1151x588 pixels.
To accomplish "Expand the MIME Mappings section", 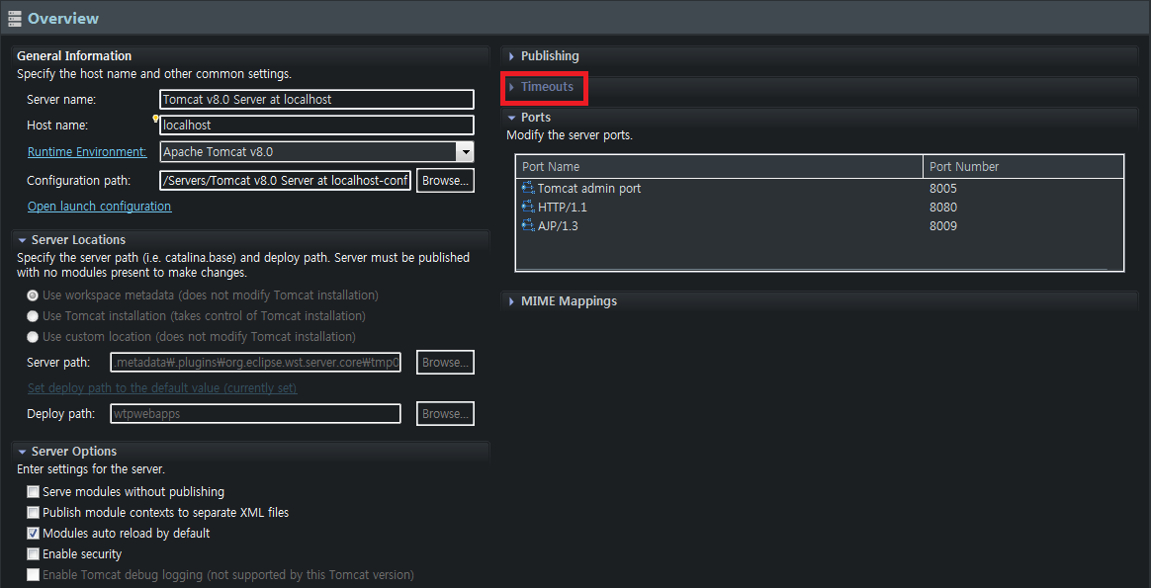I will coord(511,301).
